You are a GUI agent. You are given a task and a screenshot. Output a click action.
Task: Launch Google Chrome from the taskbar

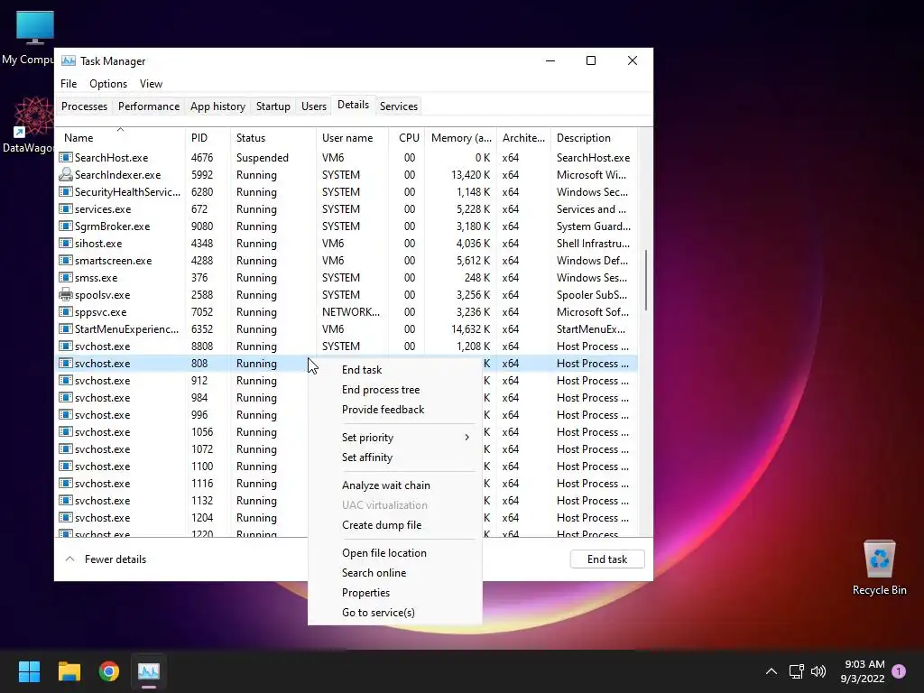click(x=109, y=671)
